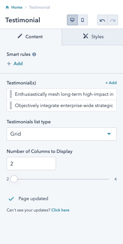Click the pencil icon on Content tab
This screenshot has height=244, width=123.
(x=20, y=37)
